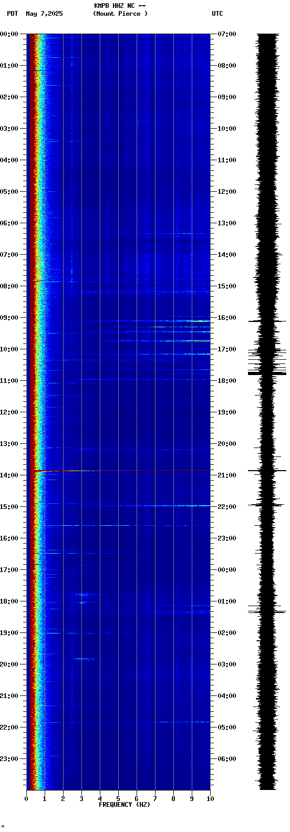Click the 06:00 UTC time label
This screenshot has height=832, width=290.
[227, 759]
